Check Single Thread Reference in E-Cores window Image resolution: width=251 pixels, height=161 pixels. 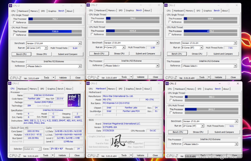(x=170, y=22)
